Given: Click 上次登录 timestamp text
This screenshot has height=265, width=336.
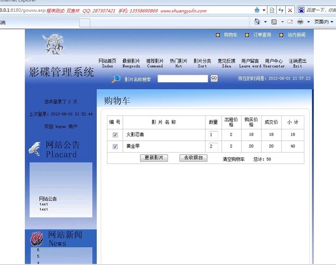Looking at the screenshot, I should pyautogui.click(x=61, y=114).
